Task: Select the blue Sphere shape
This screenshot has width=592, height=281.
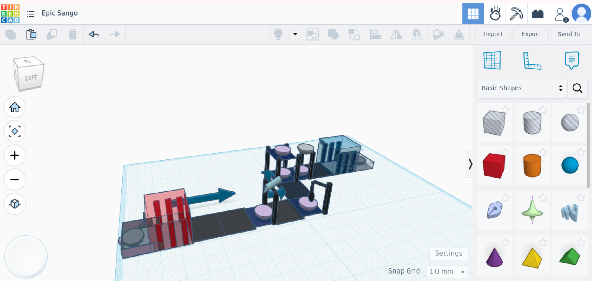Action: (570, 165)
